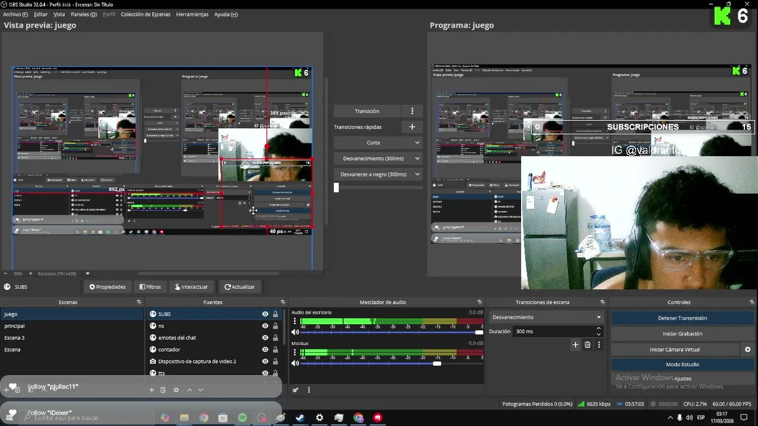Move selected source up
Viewport: 758px width, 426px height.
pyautogui.click(x=189, y=390)
